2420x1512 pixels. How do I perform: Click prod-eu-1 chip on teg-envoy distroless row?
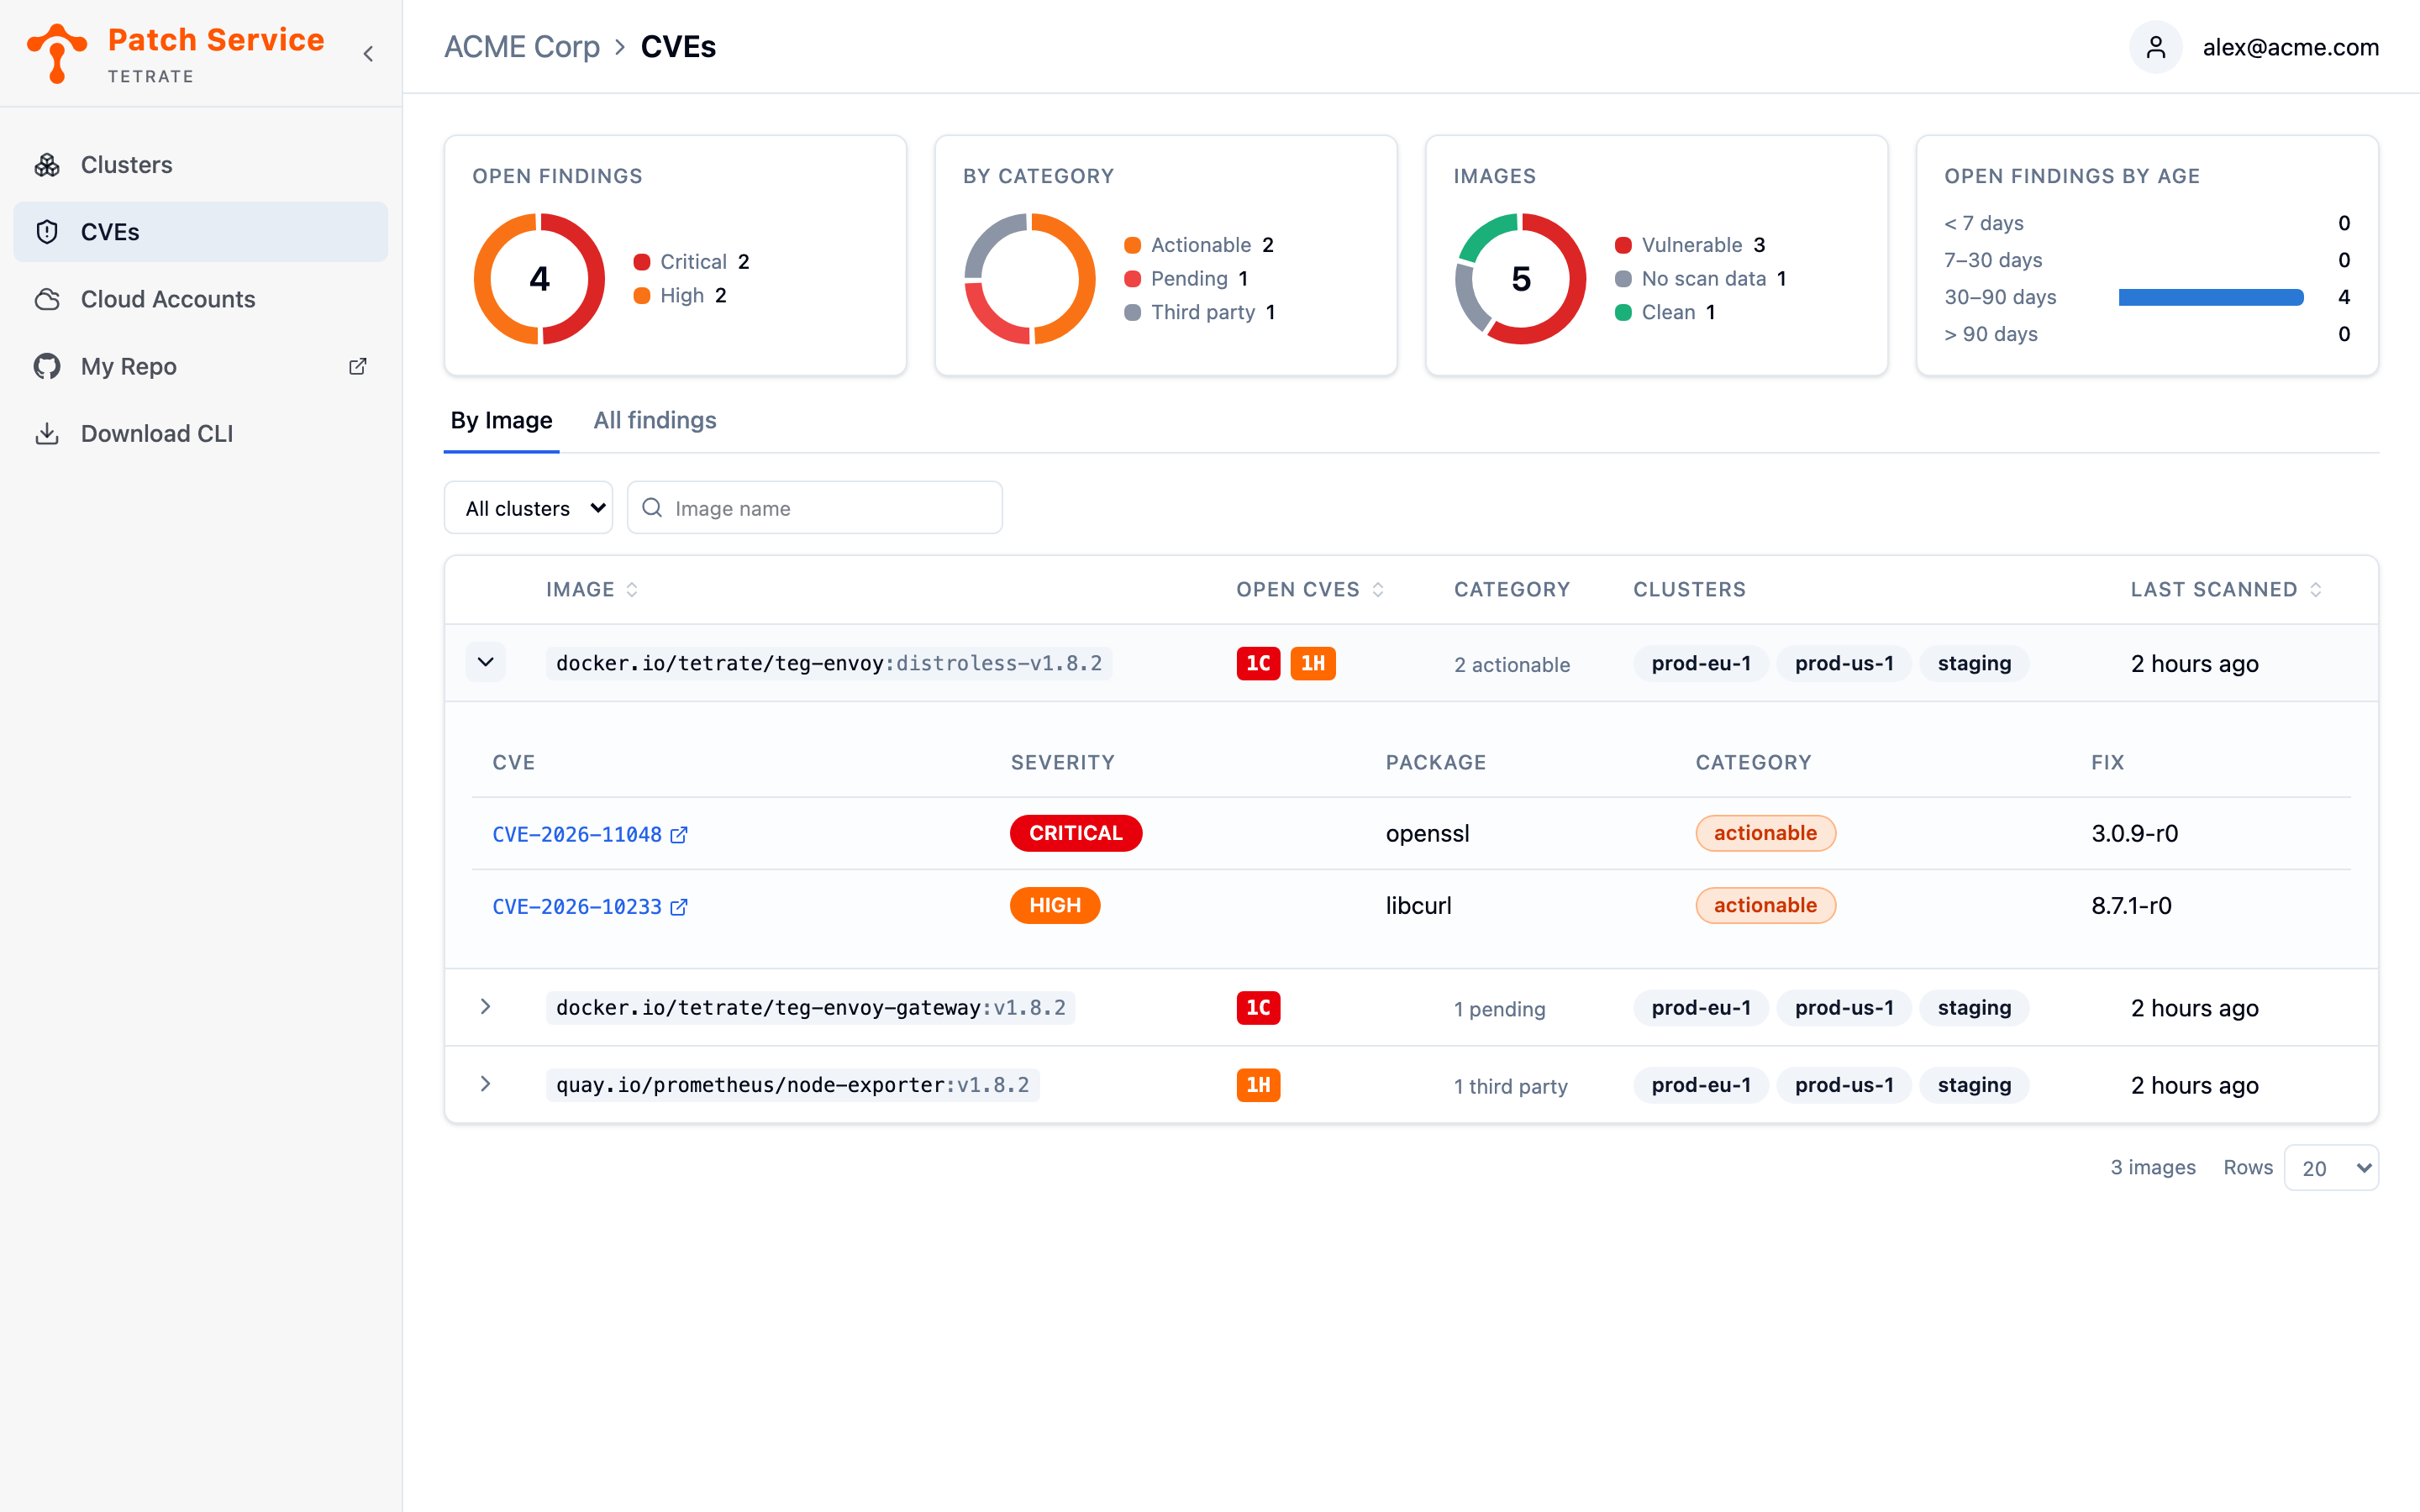1701,663
